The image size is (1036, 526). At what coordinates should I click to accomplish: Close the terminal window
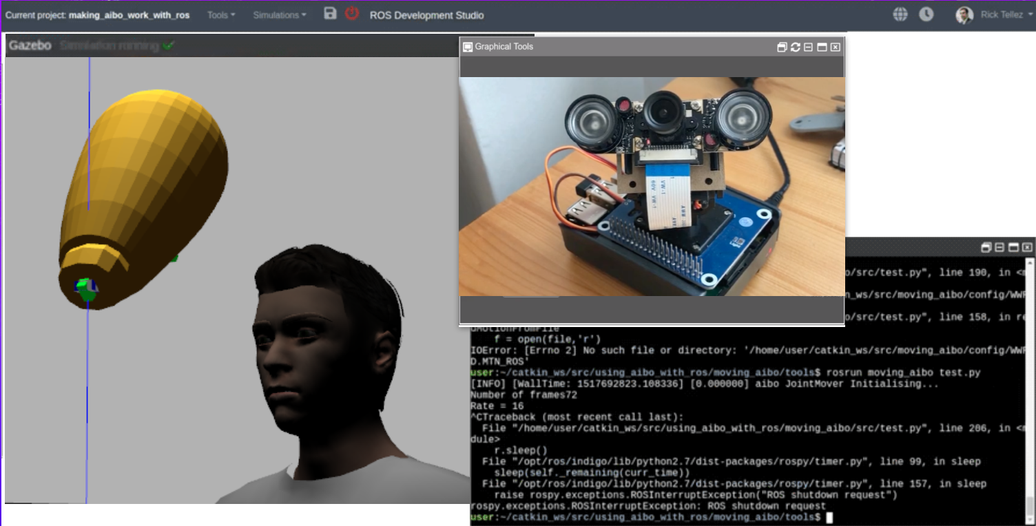pyautogui.click(x=1027, y=247)
